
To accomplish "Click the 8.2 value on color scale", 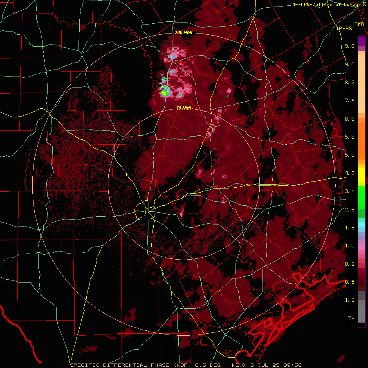I will click(x=350, y=82).
